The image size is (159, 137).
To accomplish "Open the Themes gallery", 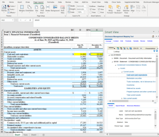I will tap(4, 9).
